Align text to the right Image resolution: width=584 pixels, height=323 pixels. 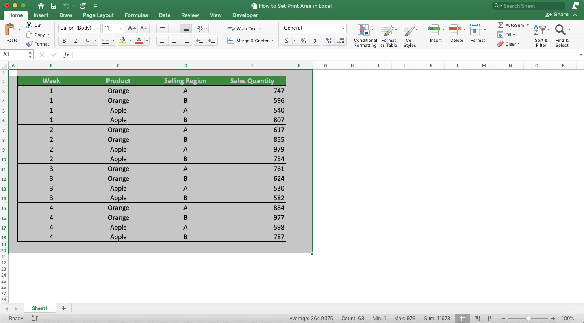point(186,41)
